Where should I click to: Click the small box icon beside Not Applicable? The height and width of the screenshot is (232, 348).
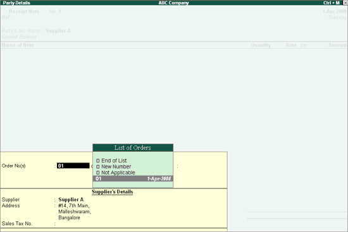click(x=98, y=173)
